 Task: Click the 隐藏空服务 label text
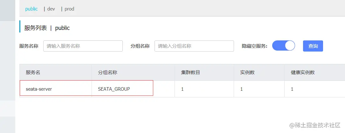(255, 46)
